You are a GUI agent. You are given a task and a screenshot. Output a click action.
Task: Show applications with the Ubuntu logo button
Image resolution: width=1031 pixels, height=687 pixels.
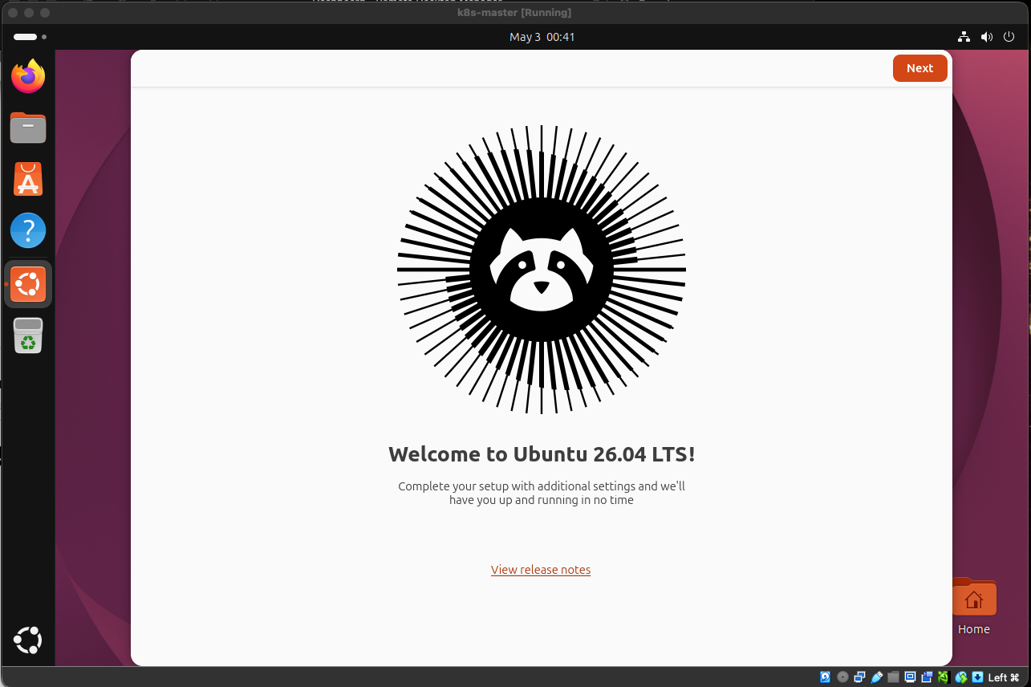28,640
